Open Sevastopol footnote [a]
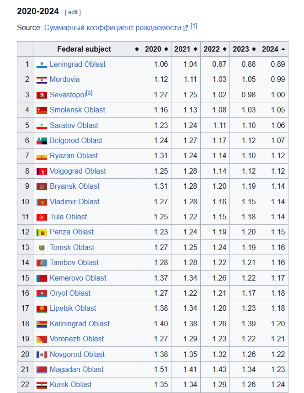The image size is (304, 393). coord(89,93)
